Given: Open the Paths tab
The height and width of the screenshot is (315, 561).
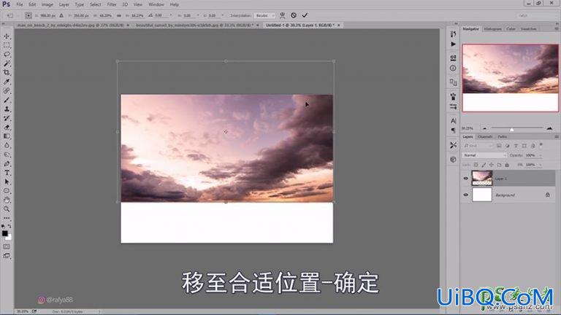Looking at the screenshot, I should (502, 137).
